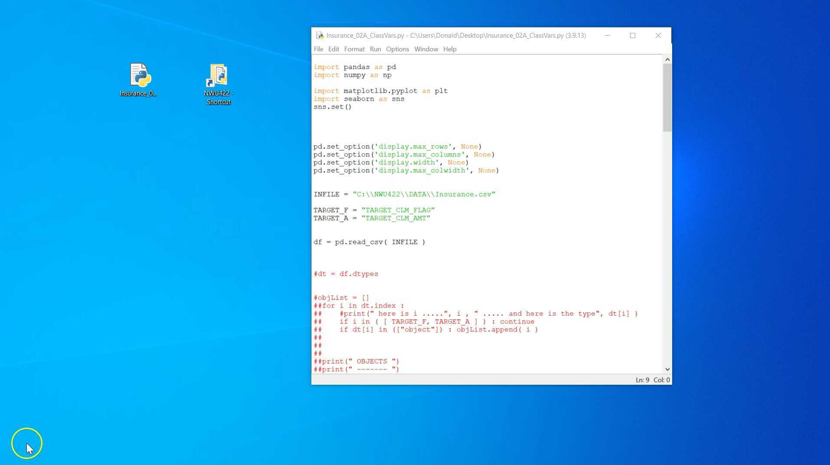The height and width of the screenshot is (465, 830).
Task: Expand the Options menu
Action: 397,49
